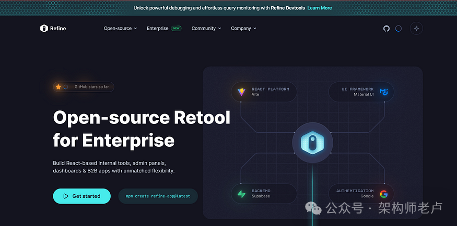The width and height of the screenshot is (457, 226).
Task: Click the Refine logo in header
Action: coord(53,28)
